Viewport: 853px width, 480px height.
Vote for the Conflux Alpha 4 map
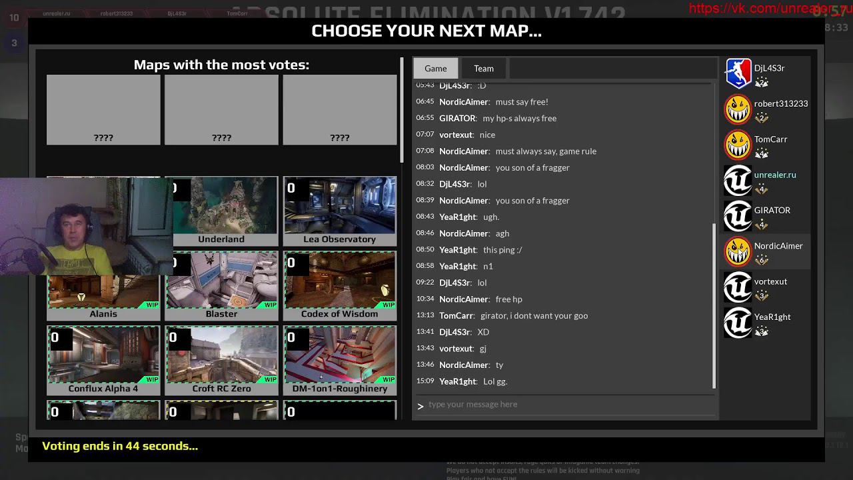point(103,360)
